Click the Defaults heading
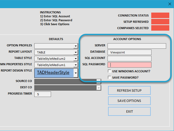 coord(56,39)
